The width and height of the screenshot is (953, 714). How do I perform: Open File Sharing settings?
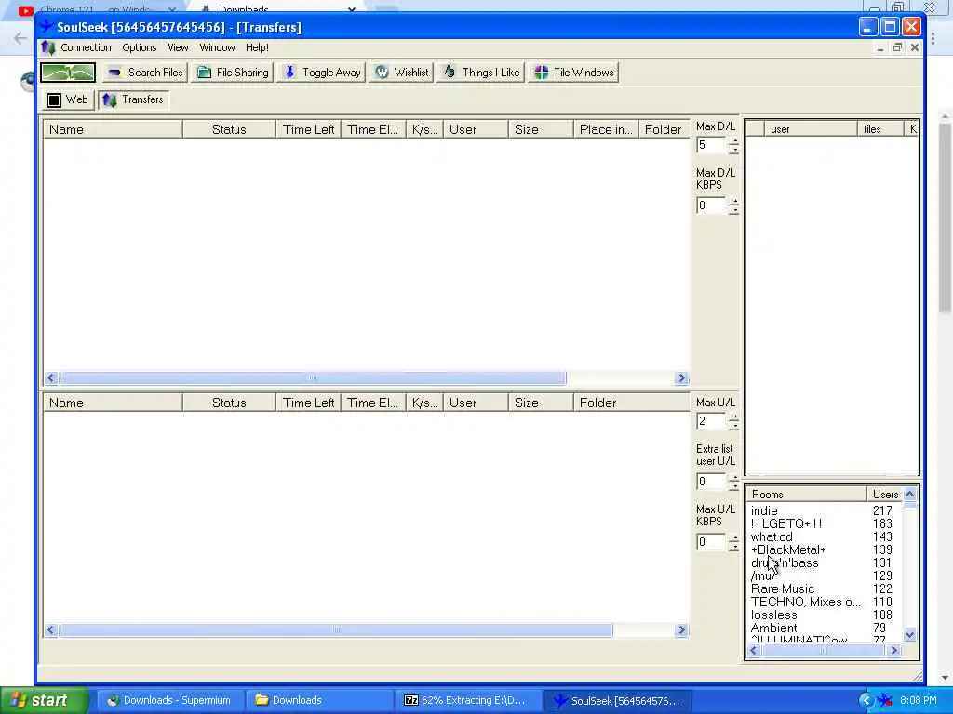click(233, 73)
